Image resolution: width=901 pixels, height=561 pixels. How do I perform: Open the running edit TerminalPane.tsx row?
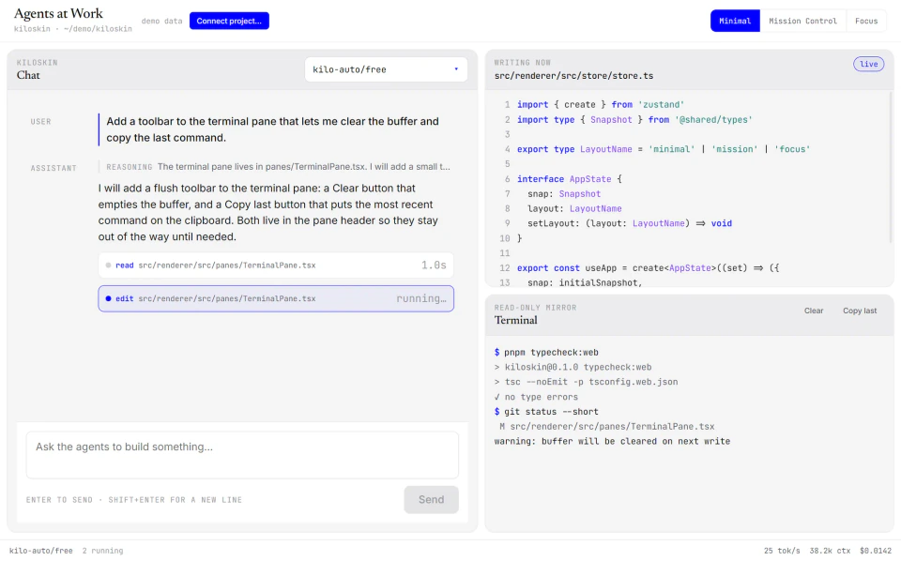[276, 298]
